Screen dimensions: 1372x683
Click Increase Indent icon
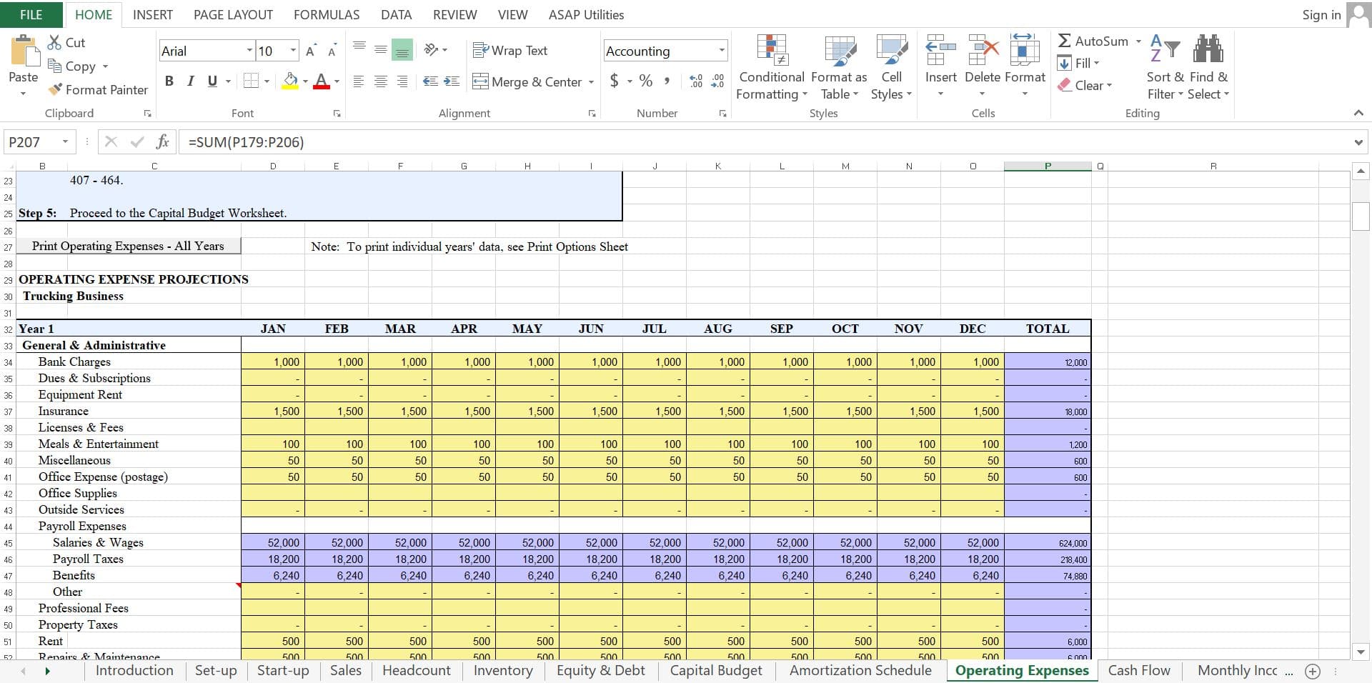click(452, 81)
